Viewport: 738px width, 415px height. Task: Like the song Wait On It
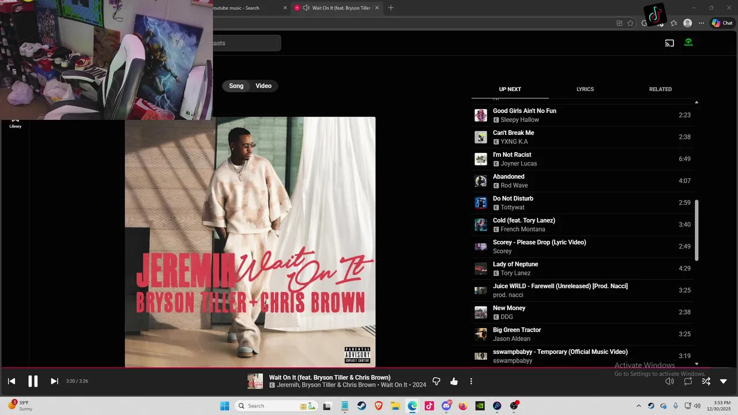point(454,381)
